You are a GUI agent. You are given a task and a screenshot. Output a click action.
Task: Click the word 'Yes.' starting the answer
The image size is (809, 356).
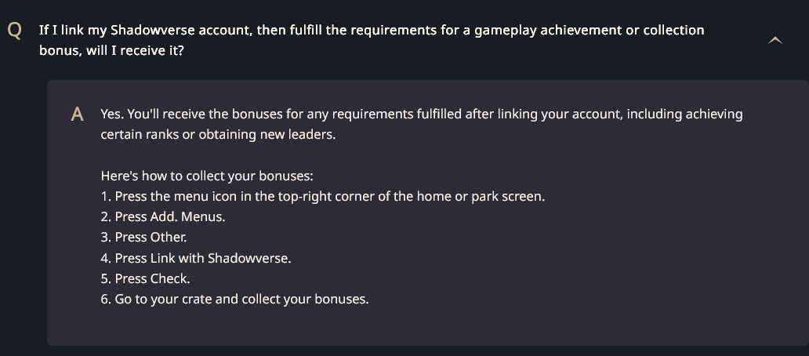(x=112, y=114)
